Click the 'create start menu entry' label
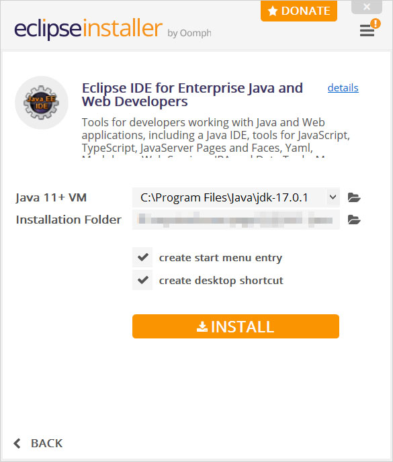Image resolution: width=393 pixels, height=462 pixels. 220,258
